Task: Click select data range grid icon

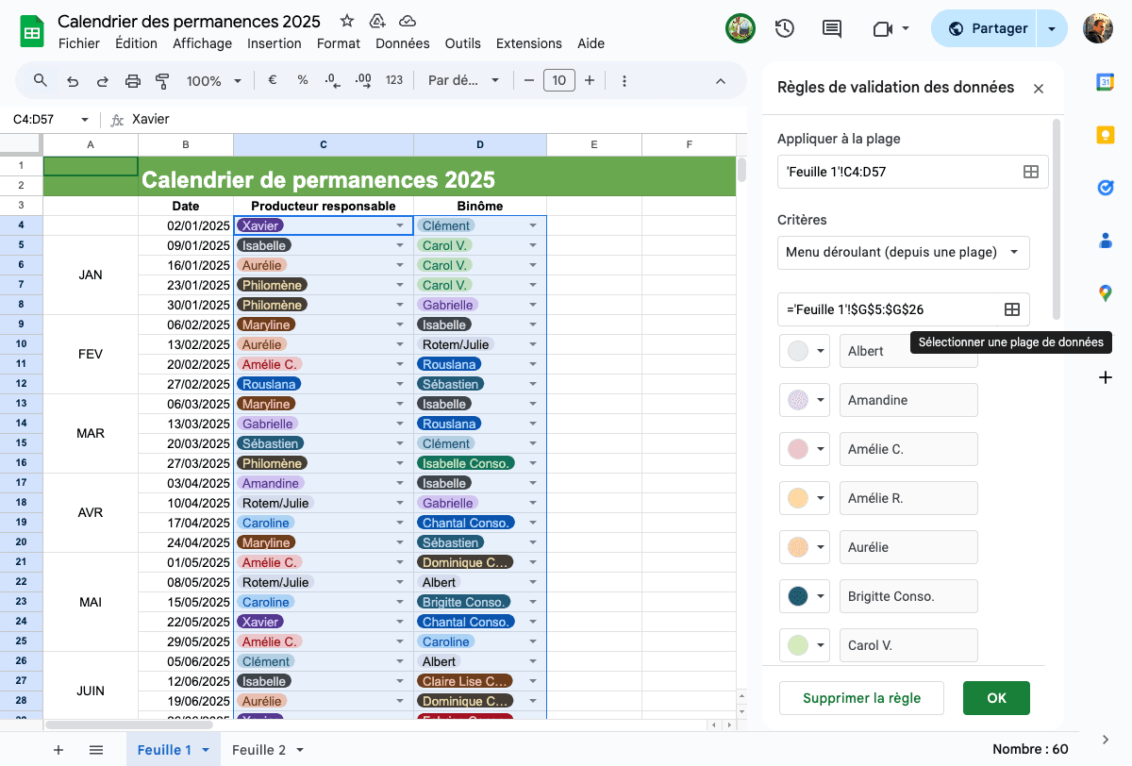Action: [1011, 309]
